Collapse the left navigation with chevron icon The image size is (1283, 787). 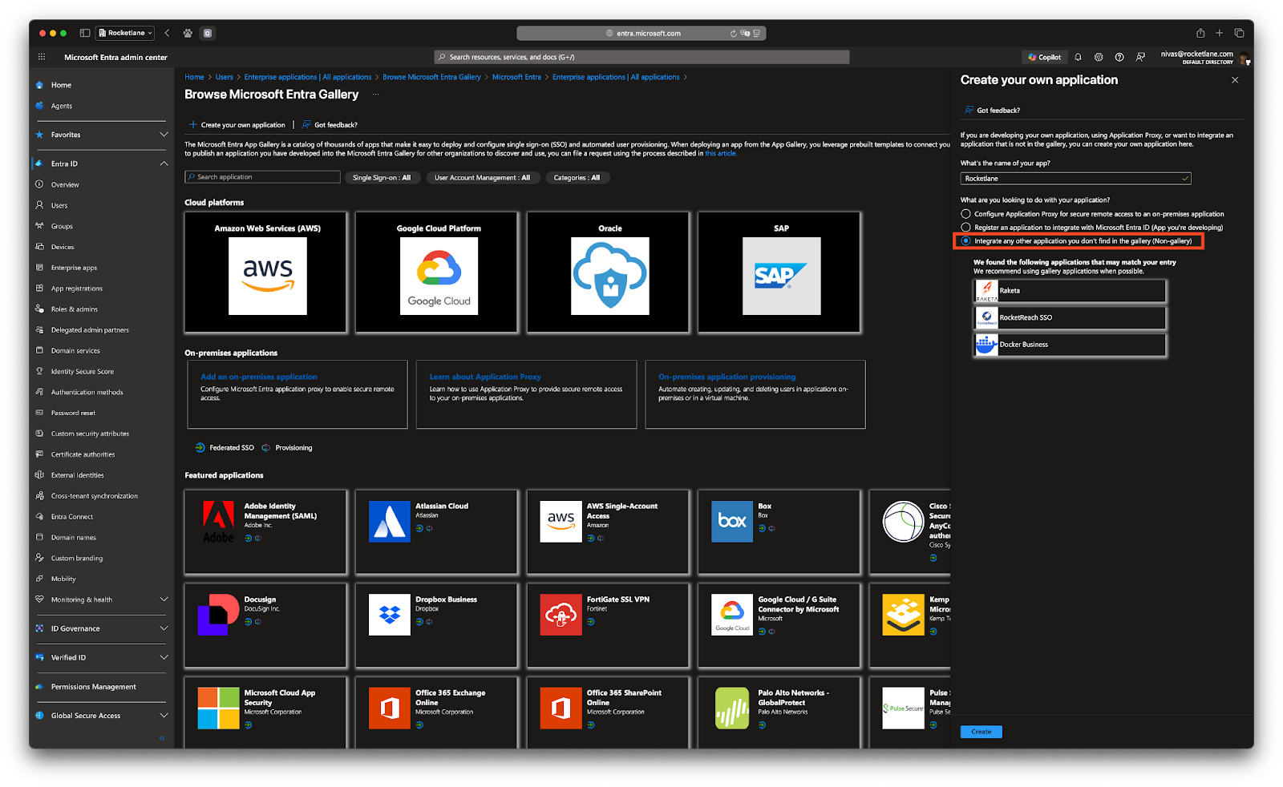click(162, 738)
